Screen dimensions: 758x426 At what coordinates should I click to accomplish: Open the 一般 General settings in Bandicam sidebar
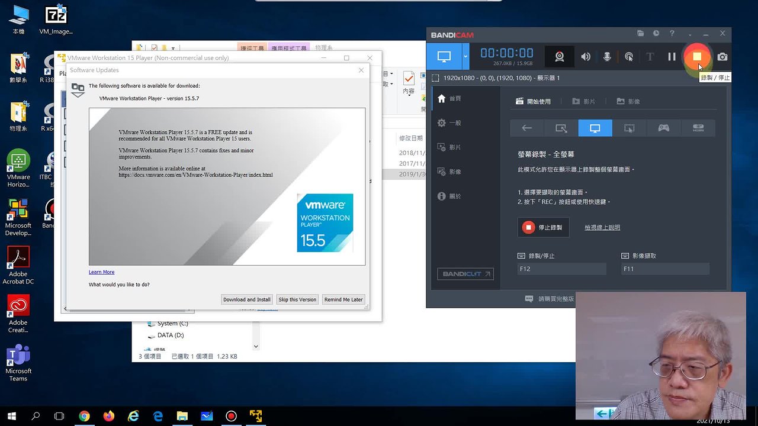(x=449, y=123)
